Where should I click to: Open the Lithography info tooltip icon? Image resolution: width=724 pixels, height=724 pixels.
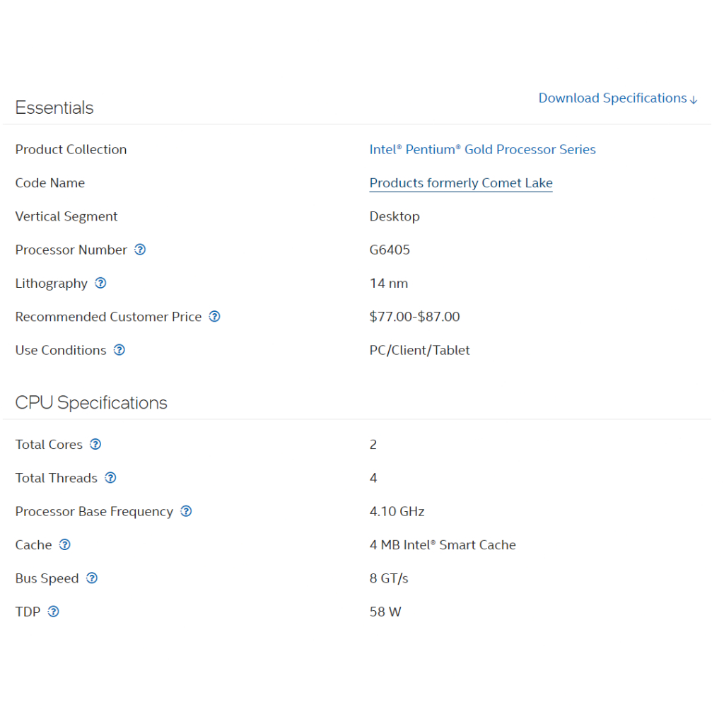pos(100,283)
